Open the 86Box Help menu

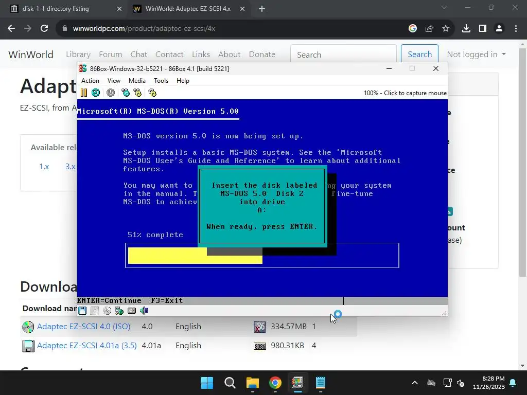coord(183,81)
